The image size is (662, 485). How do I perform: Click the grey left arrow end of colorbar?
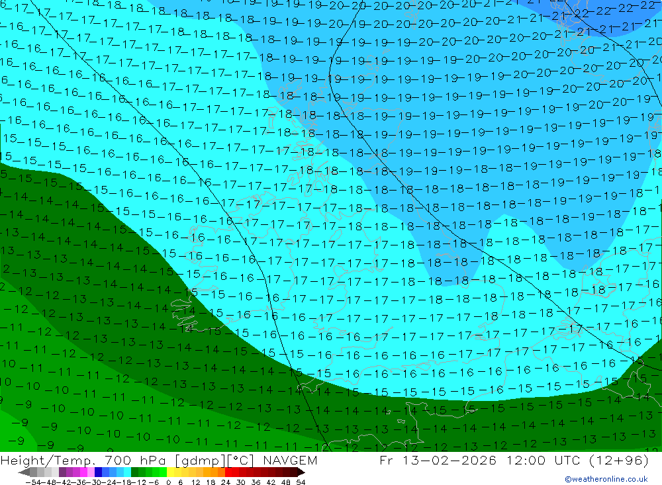pyautogui.click(x=24, y=472)
